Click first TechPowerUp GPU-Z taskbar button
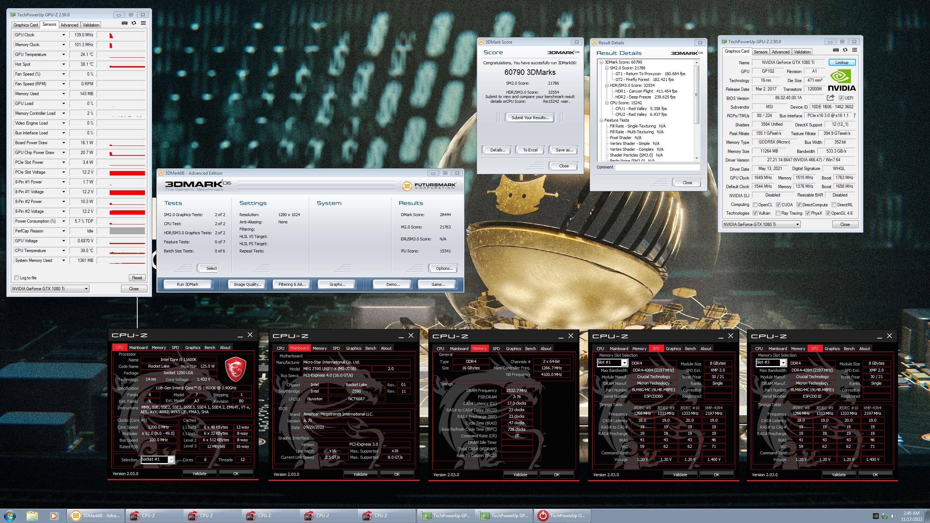930x523 pixels. pyautogui.click(x=446, y=516)
